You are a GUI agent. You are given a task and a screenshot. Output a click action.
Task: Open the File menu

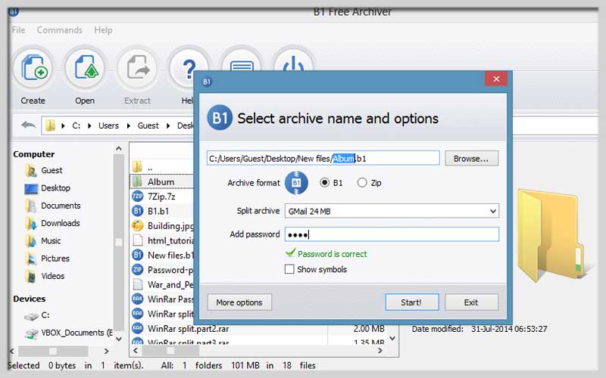point(18,29)
